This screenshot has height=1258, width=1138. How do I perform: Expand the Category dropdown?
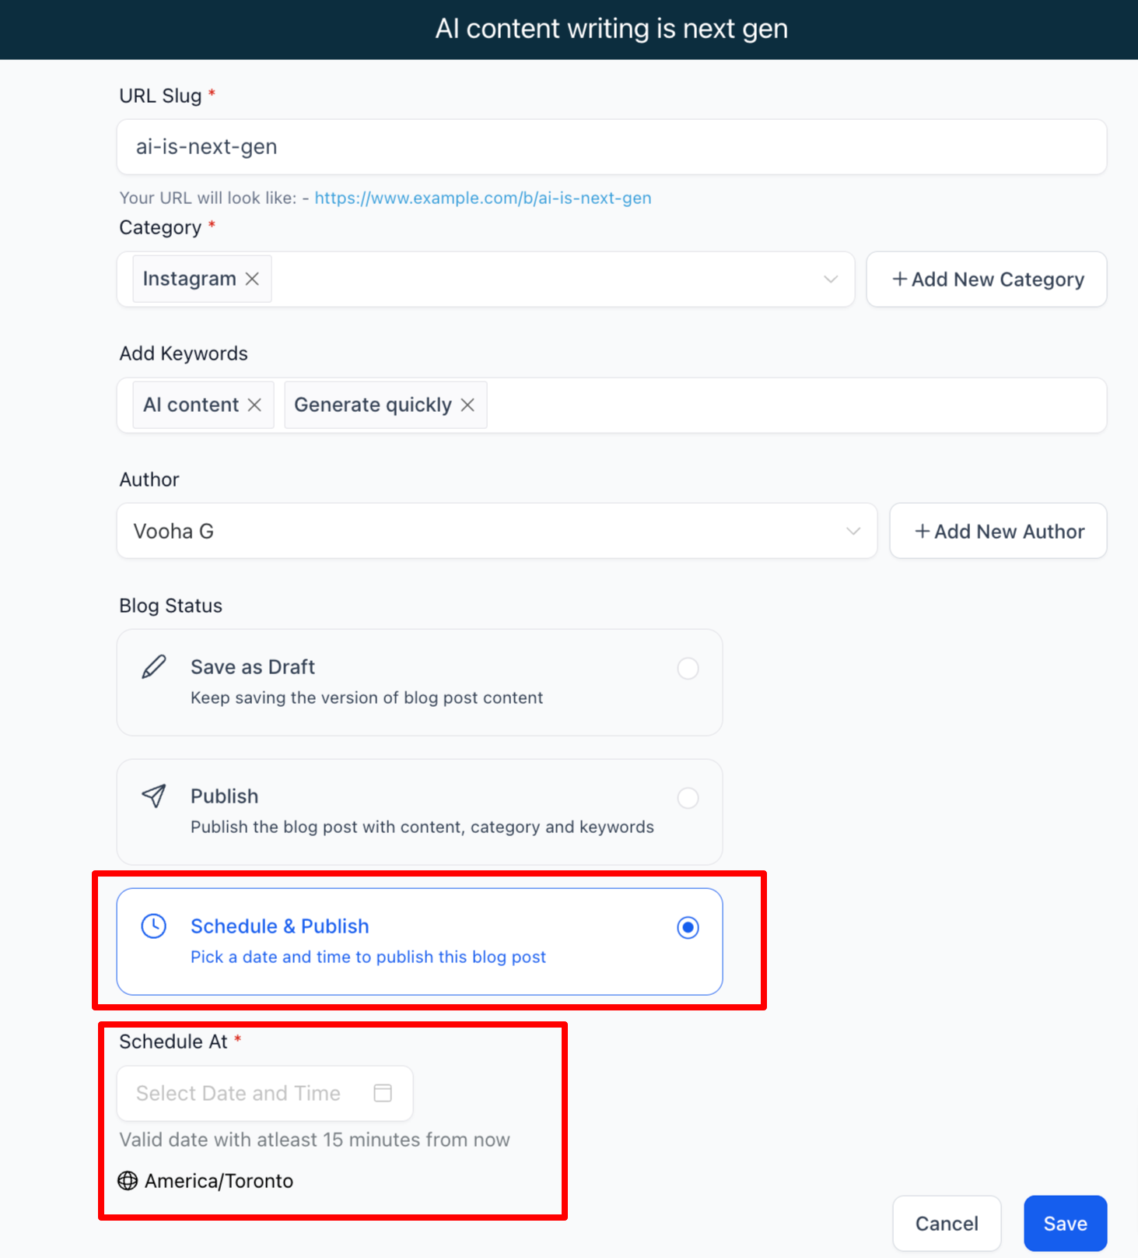(x=829, y=279)
